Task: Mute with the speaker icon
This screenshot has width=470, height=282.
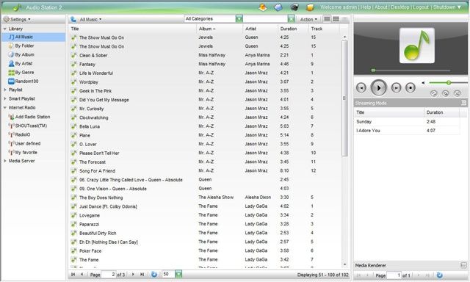Action: tap(423, 83)
